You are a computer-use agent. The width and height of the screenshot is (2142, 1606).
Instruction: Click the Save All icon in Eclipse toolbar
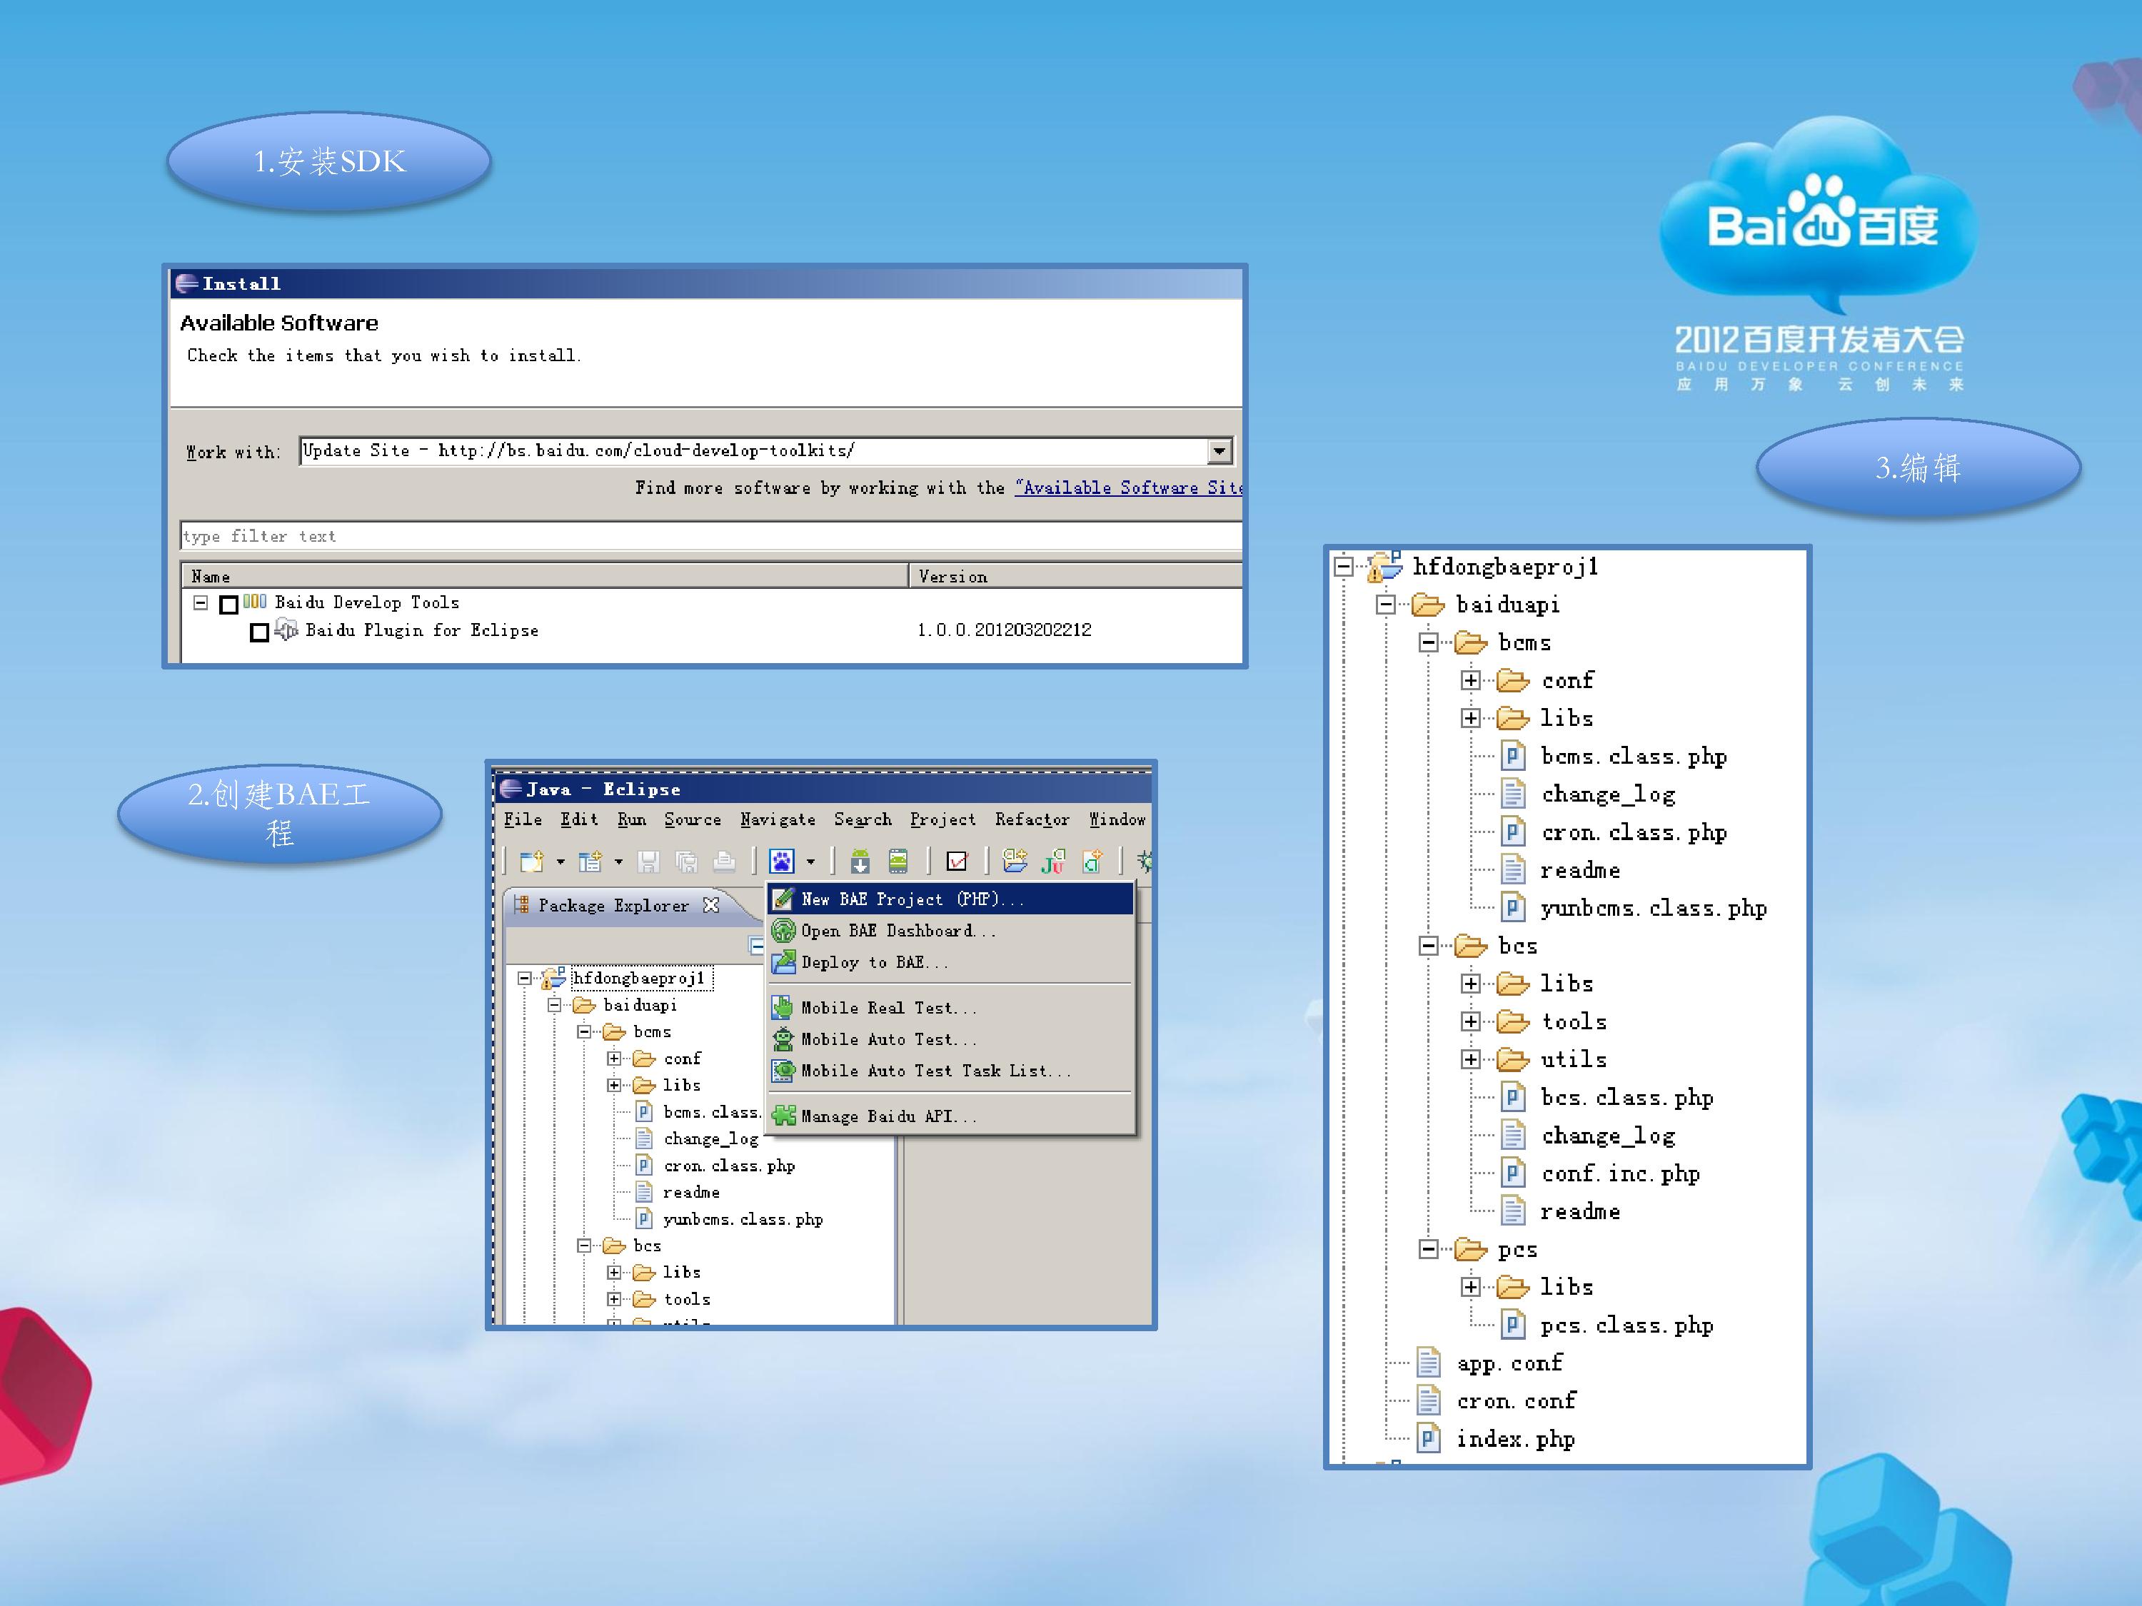pyautogui.click(x=685, y=861)
